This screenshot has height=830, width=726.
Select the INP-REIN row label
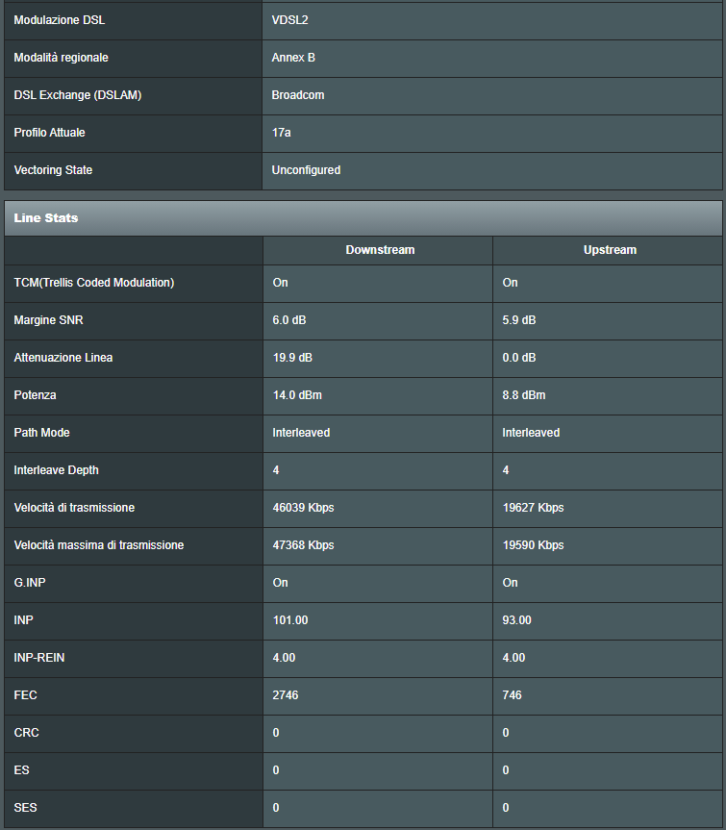point(39,658)
